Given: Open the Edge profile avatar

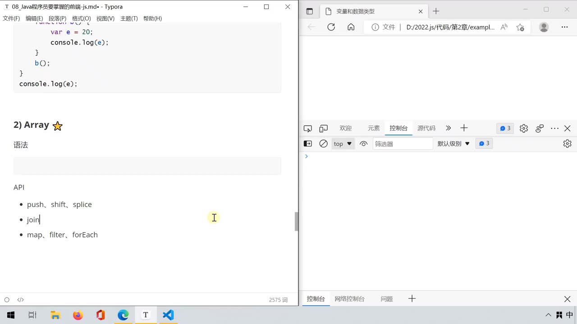Looking at the screenshot, I should (544, 27).
